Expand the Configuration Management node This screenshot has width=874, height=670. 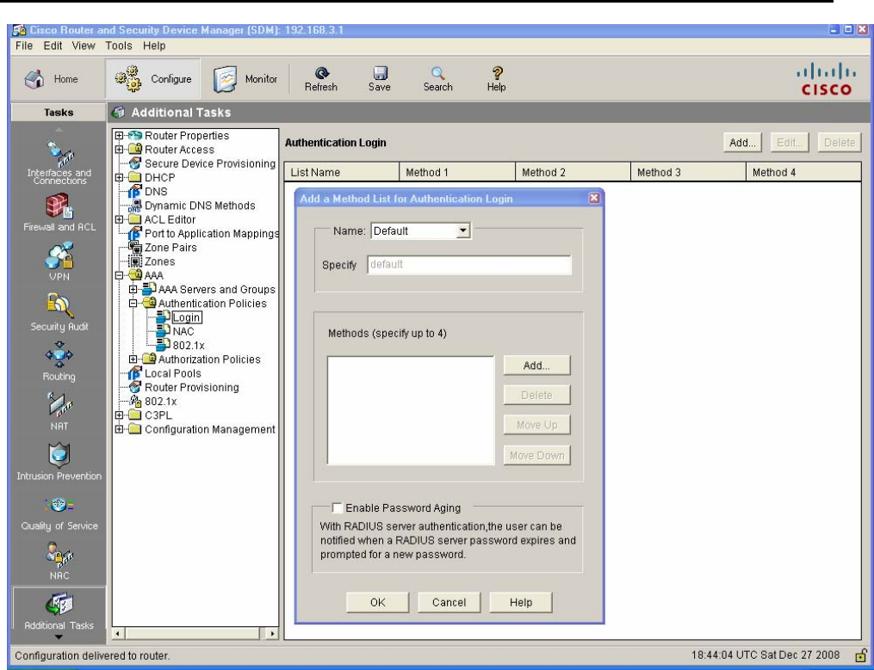click(119, 429)
